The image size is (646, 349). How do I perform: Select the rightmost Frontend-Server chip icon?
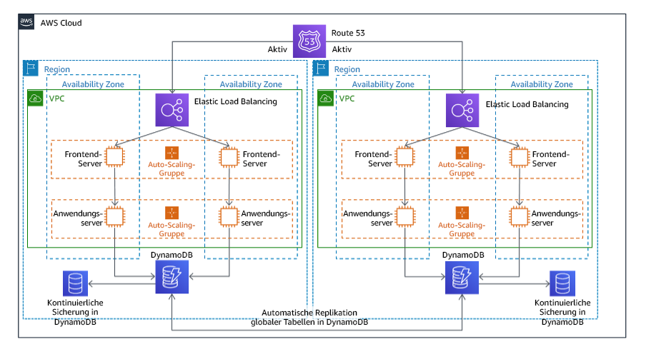click(x=519, y=157)
